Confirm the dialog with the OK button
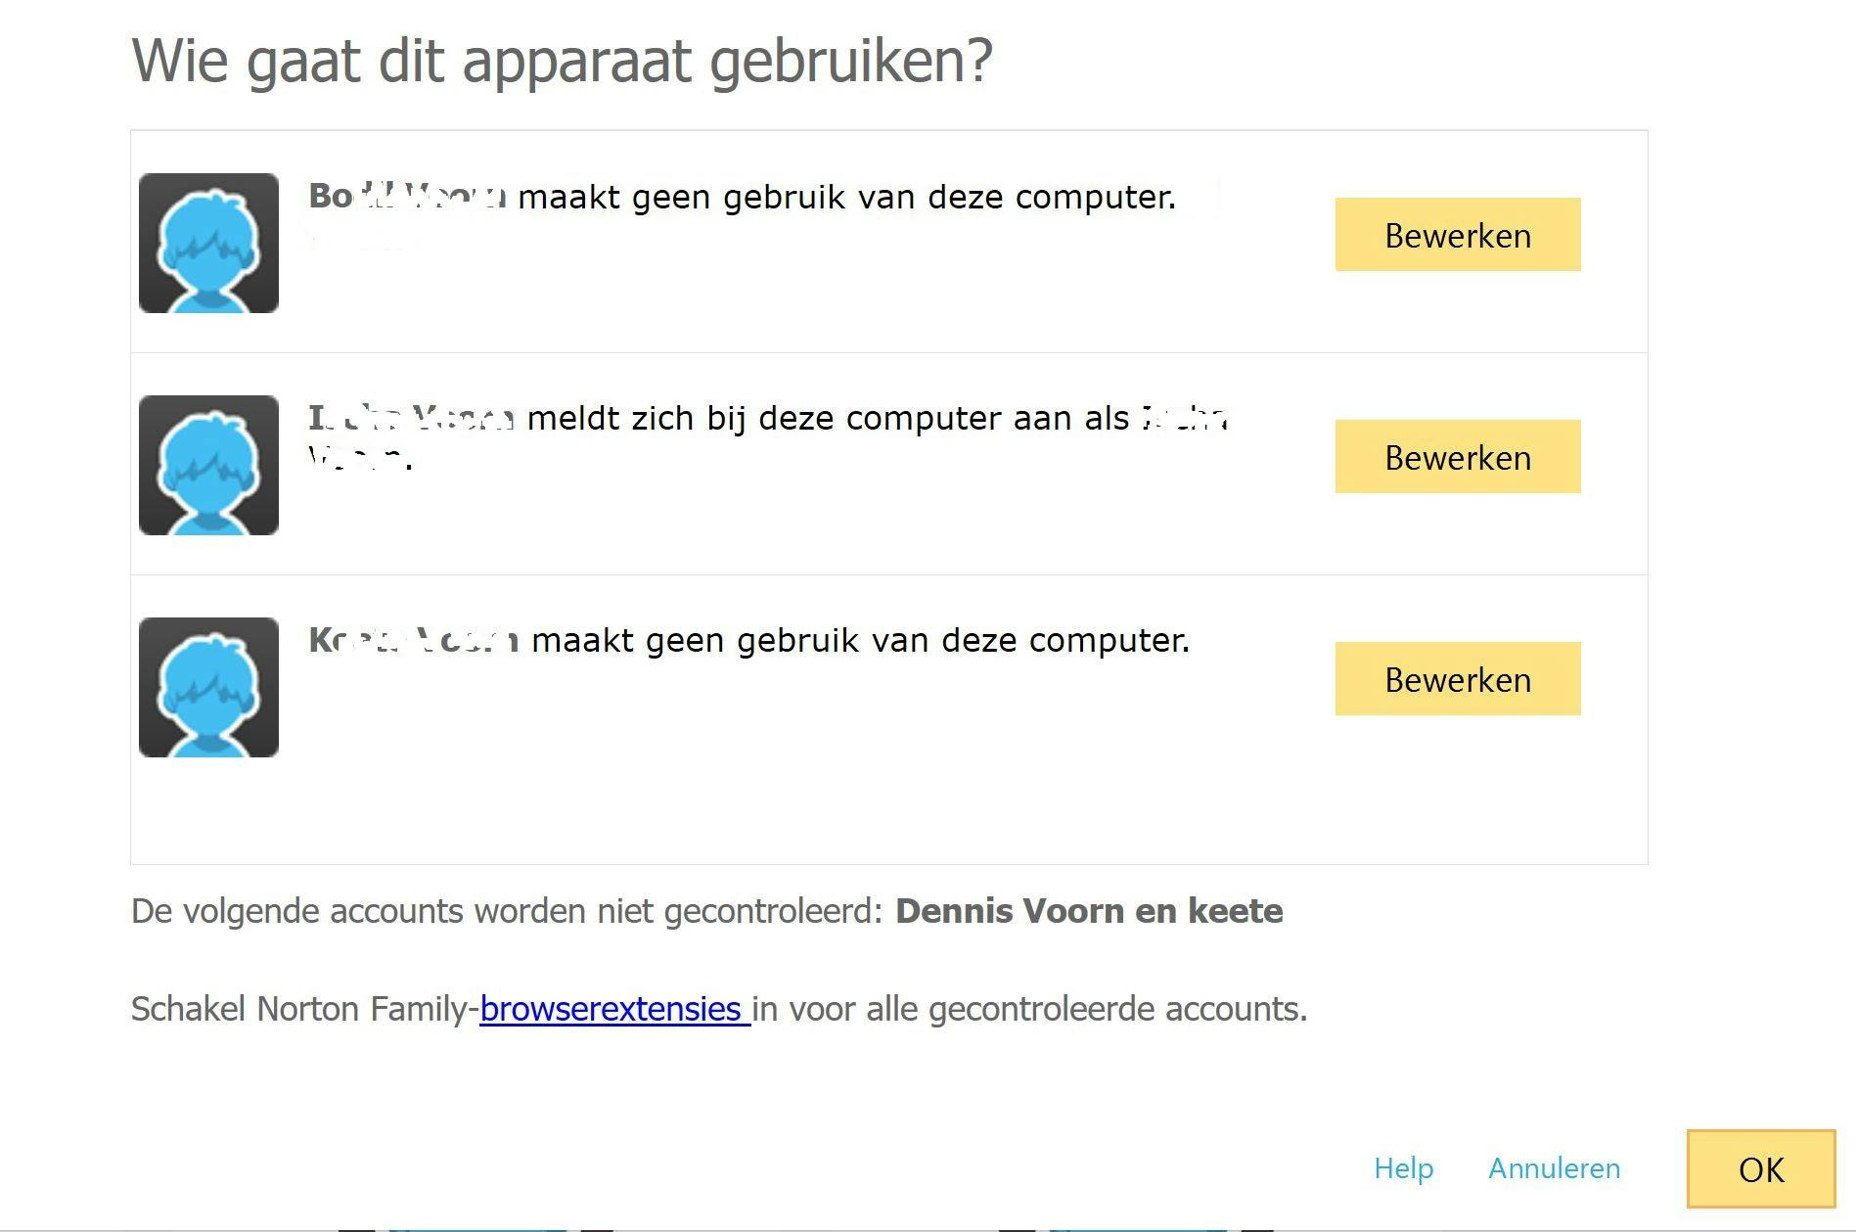The height and width of the screenshot is (1232, 1856). pyautogui.click(x=1760, y=1168)
